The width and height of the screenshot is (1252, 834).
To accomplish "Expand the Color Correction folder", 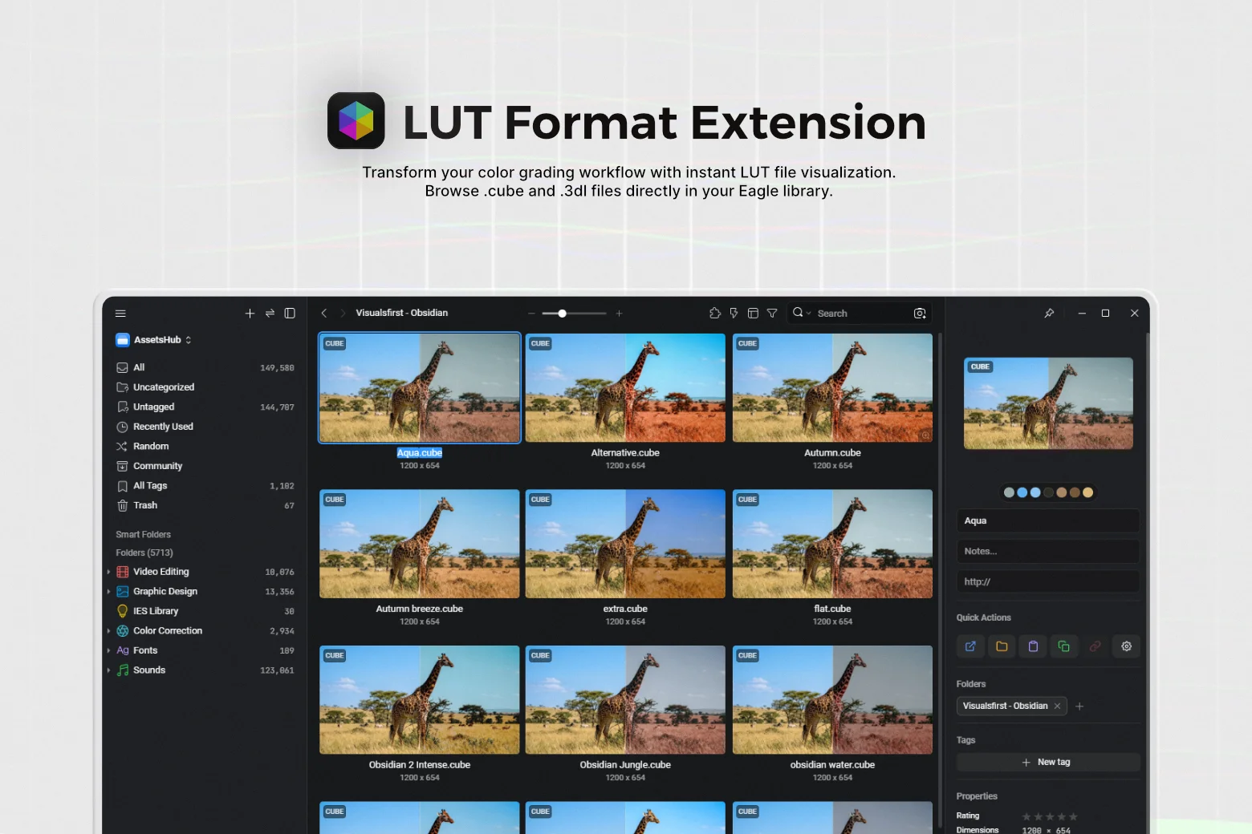I will click(108, 631).
